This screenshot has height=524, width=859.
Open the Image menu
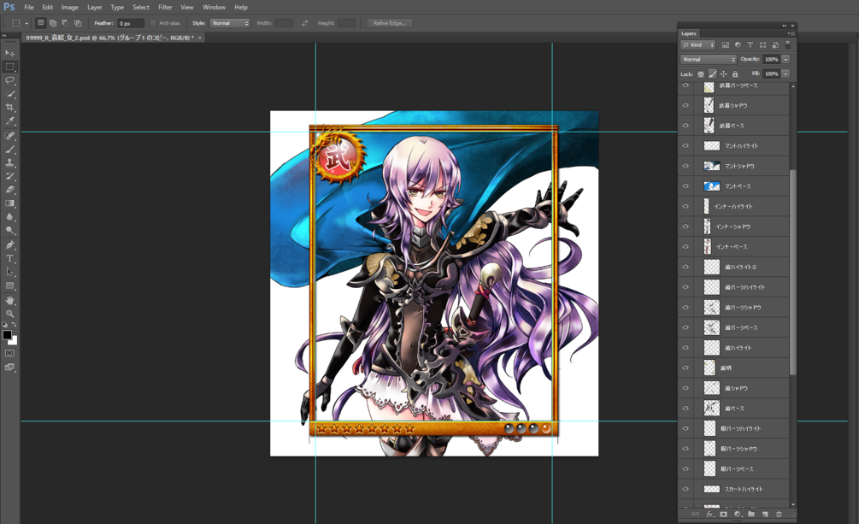click(x=69, y=7)
